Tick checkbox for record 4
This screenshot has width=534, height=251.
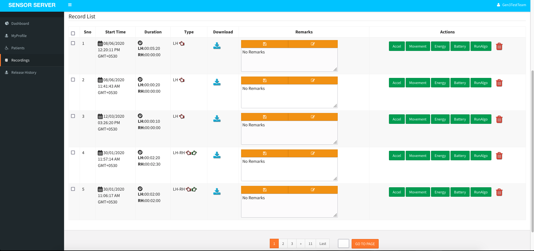pyautogui.click(x=73, y=152)
